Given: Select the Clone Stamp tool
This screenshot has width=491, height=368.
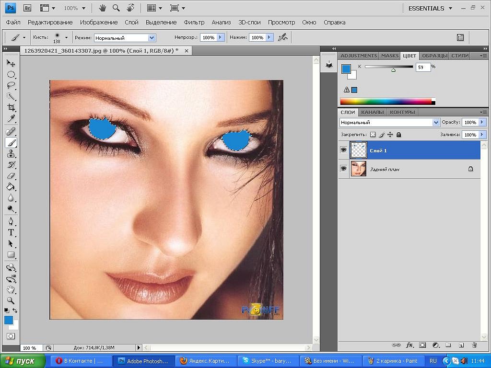Looking at the screenshot, I should 11,154.
